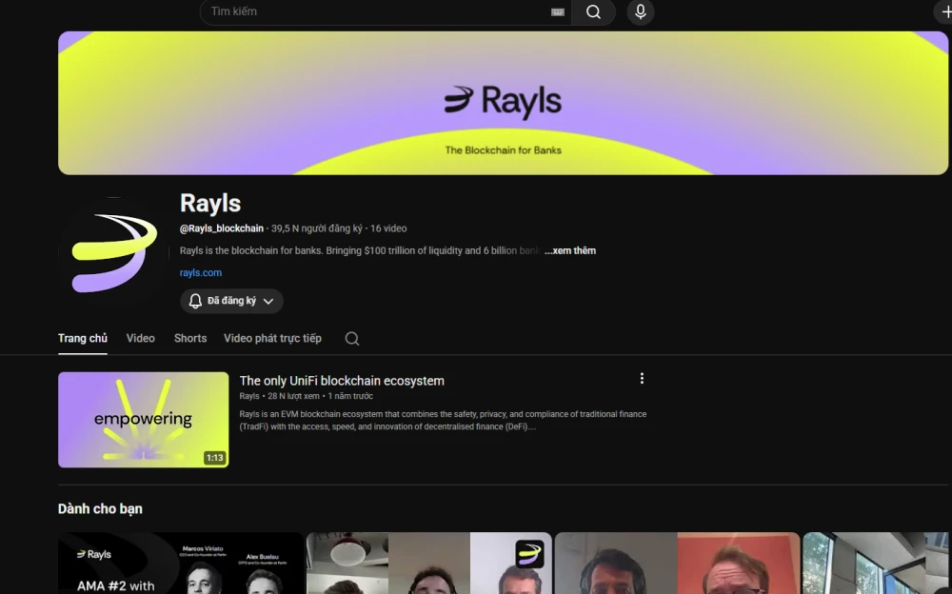This screenshot has height=594, width=952.
Task: Open the on-screen keyboard icon in search bar
Action: tap(558, 12)
